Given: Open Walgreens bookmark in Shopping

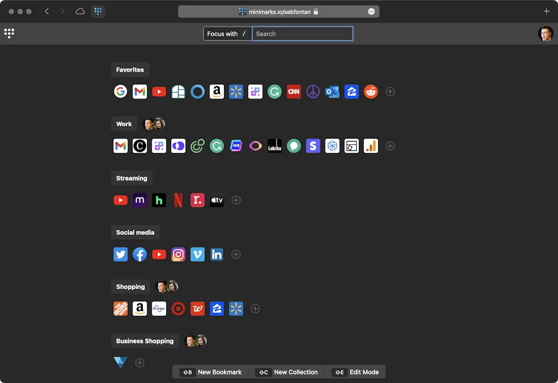Looking at the screenshot, I should point(197,308).
